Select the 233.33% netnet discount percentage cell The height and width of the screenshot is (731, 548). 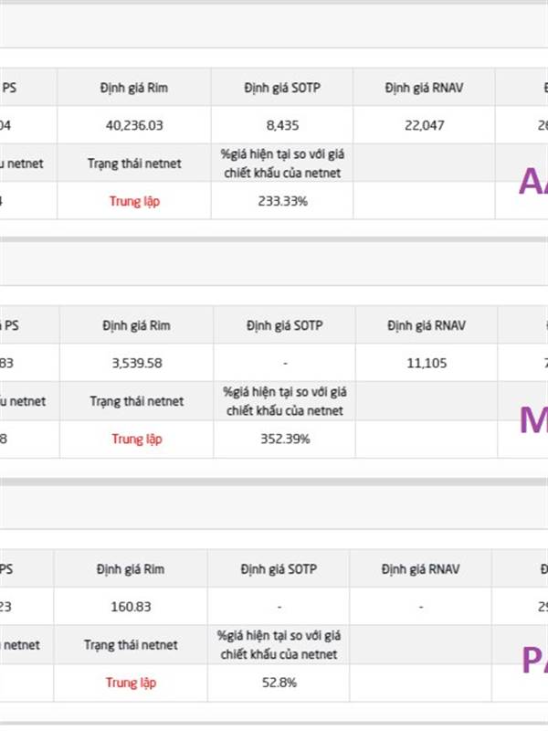[x=281, y=201]
